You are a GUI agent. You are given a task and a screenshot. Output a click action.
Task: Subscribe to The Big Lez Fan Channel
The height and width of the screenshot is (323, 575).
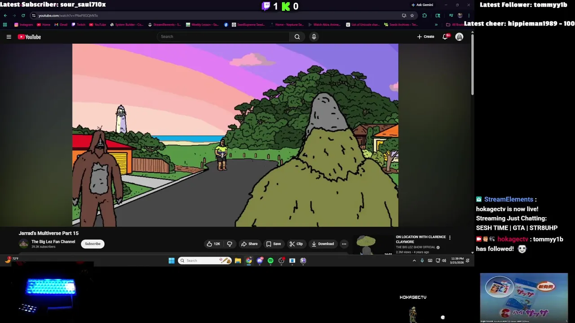click(93, 244)
